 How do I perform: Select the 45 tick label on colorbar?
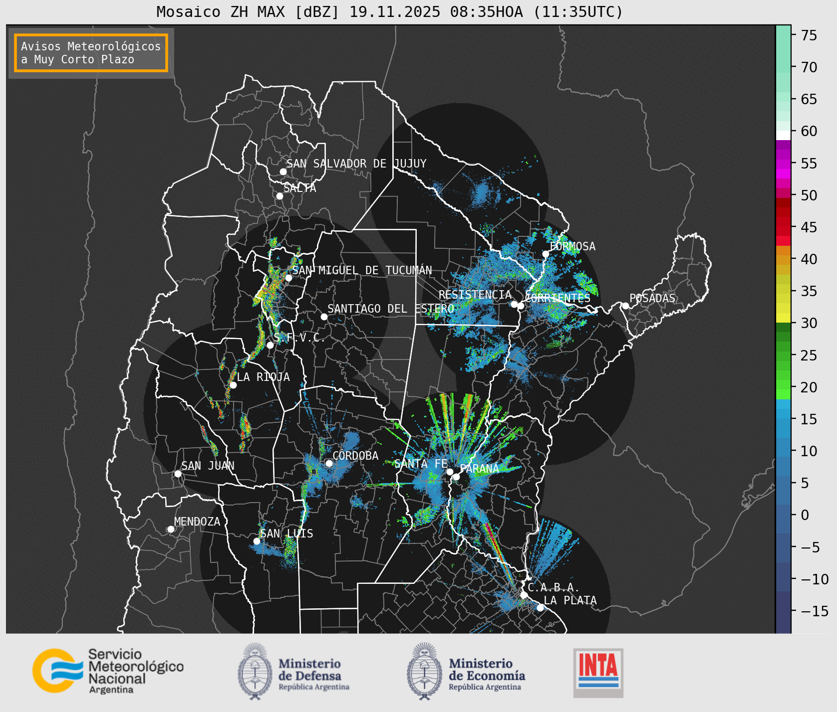point(809,227)
